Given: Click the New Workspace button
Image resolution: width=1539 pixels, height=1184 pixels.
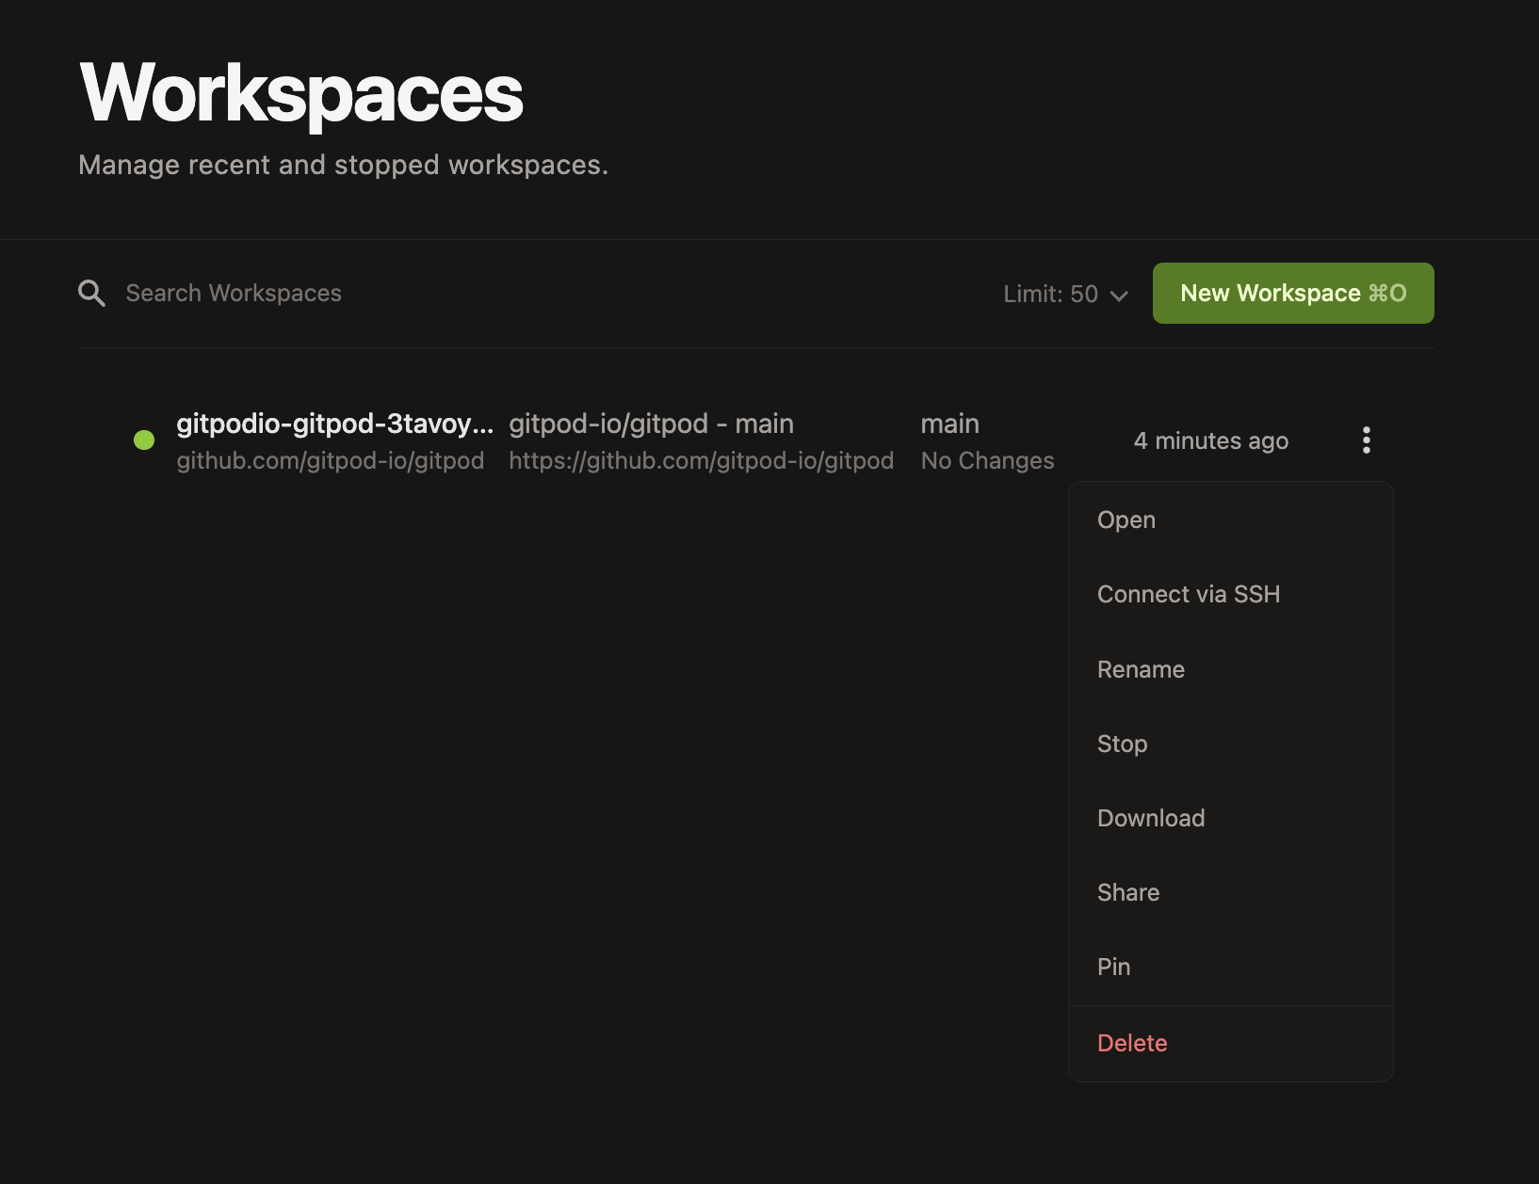Looking at the screenshot, I should [1292, 293].
